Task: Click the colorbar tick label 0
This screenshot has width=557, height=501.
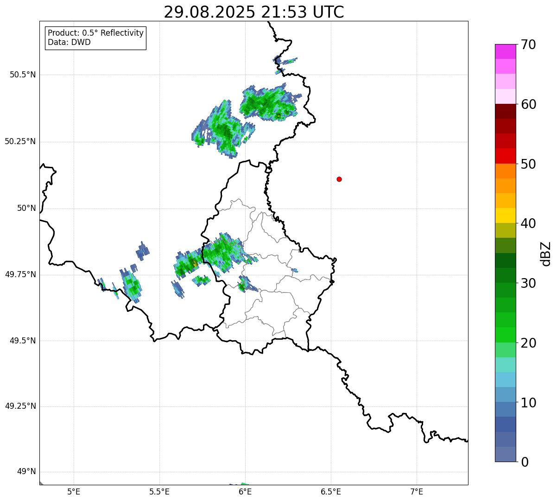Action: tap(525, 462)
